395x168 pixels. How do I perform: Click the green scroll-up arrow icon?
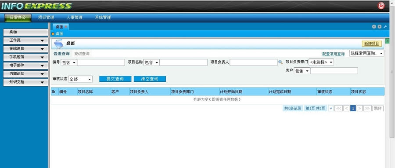(x=387, y=41)
